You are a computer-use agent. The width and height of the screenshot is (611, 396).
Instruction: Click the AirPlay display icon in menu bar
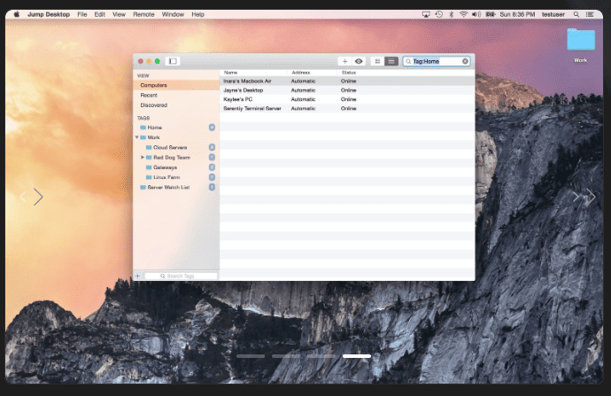[x=426, y=14]
